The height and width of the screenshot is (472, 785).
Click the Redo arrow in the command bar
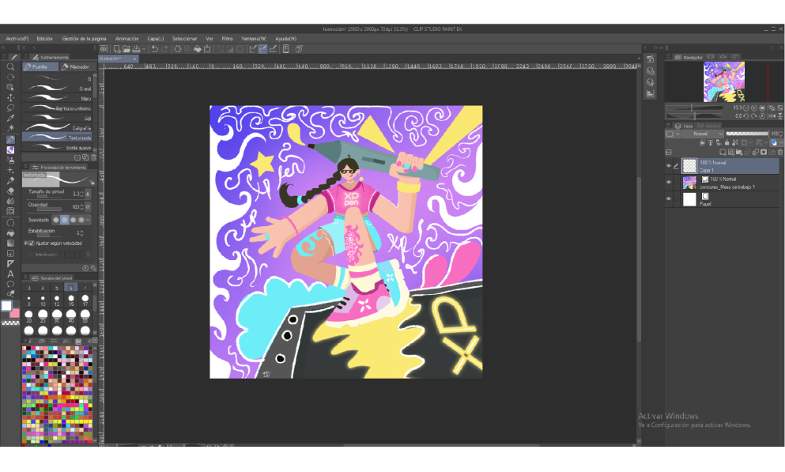[x=164, y=49]
